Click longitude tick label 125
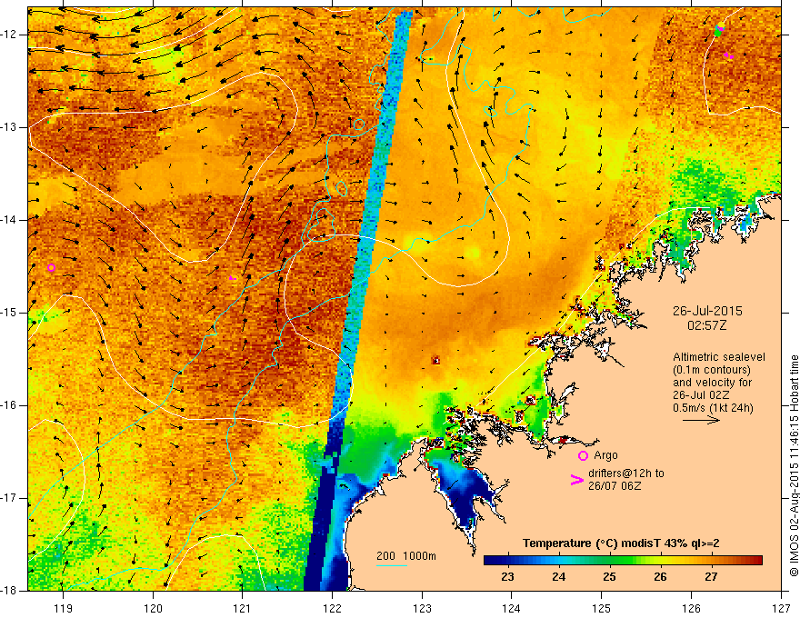Image resolution: width=800 pixels, height=618 pixels. pyautogui.click(x=602, y=609)
